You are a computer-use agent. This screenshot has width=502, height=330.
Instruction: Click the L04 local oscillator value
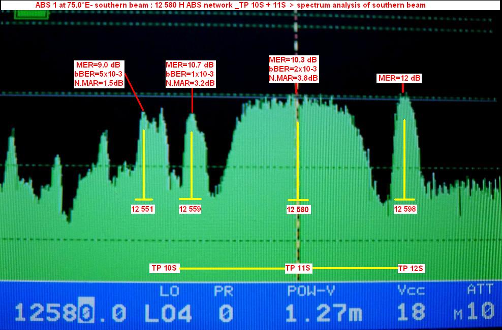pos(168,313)
